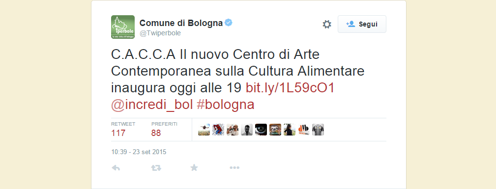Open the 10:39 - 23 set 2015 timestamp

tap(139, 152)
